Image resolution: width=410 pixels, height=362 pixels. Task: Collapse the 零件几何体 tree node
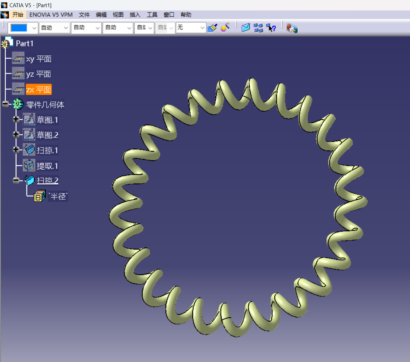pyautogui.click(x=5, y=104)
